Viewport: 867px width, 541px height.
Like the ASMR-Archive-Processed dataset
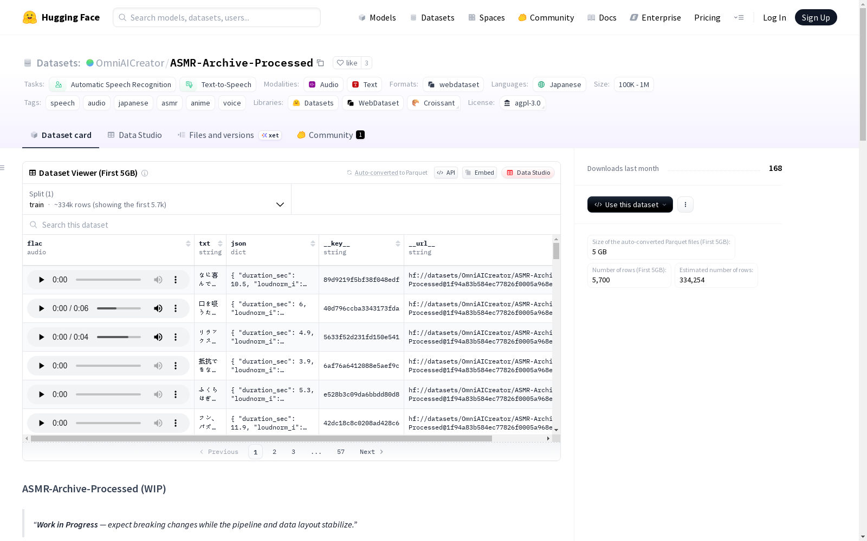pyautogui.click(x=347, y=63)
